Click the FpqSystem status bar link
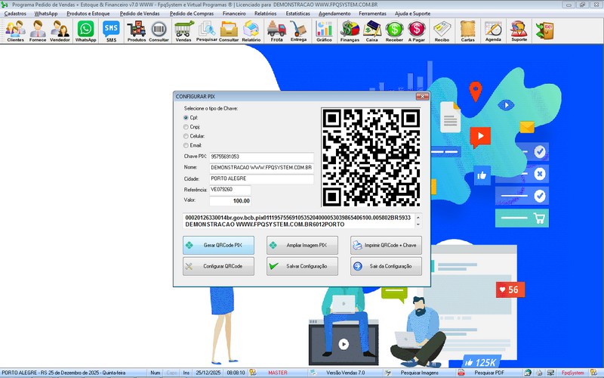 tap(572, 373)
